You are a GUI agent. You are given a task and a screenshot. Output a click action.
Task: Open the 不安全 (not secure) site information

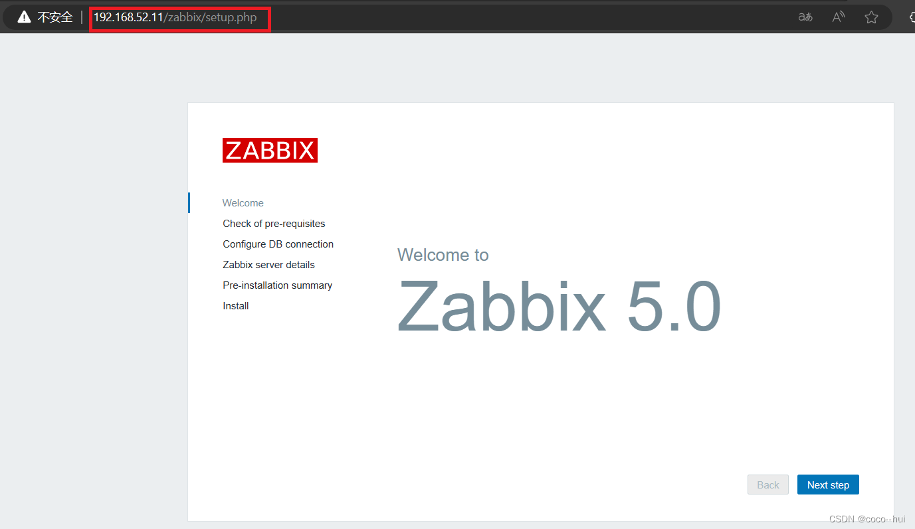coord(55,17)
